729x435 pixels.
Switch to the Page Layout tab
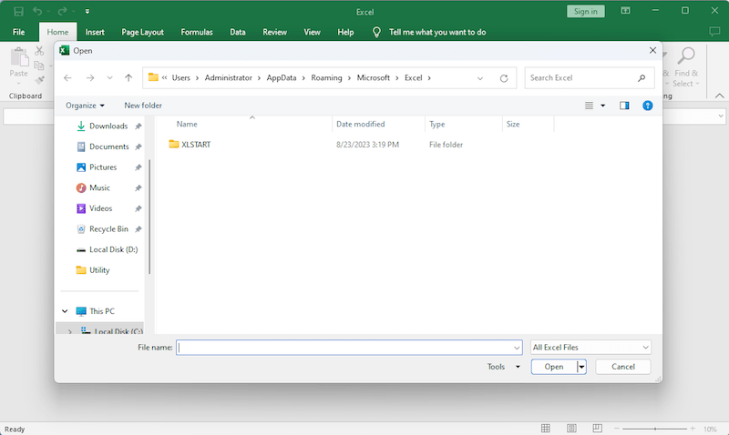(x=142, y=32)
